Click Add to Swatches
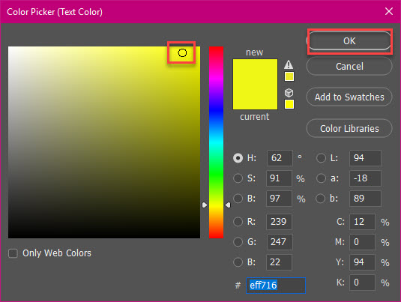 (x=349, y=97)
